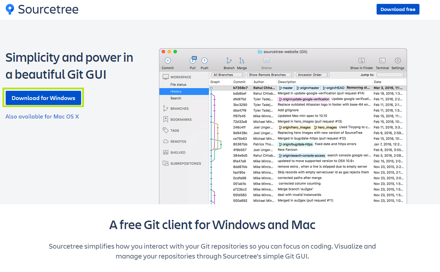Click the 98 badge on Pull
The image size is (440, 272).
tap(194, 58)
